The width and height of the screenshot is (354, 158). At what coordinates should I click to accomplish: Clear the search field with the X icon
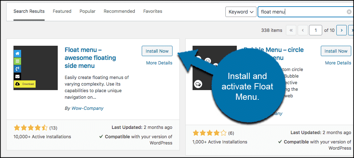[349, 12]
